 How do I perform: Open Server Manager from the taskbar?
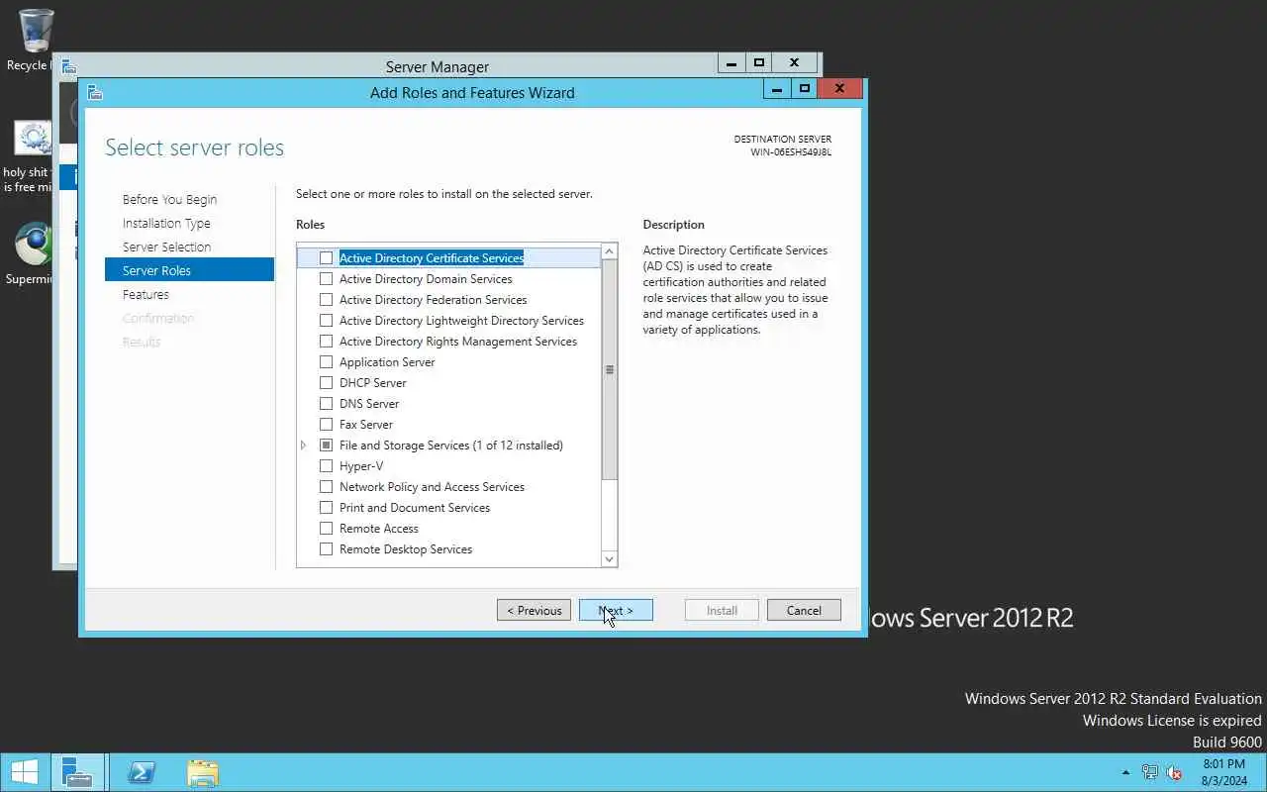(76, 772)
